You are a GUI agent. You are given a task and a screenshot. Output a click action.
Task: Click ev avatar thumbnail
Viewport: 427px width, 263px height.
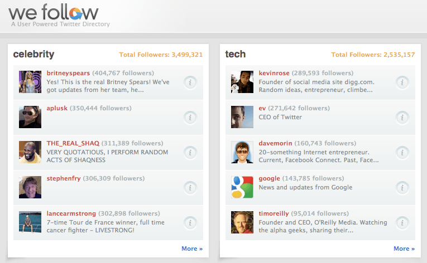pyautogui.click(x=242, y=117)
